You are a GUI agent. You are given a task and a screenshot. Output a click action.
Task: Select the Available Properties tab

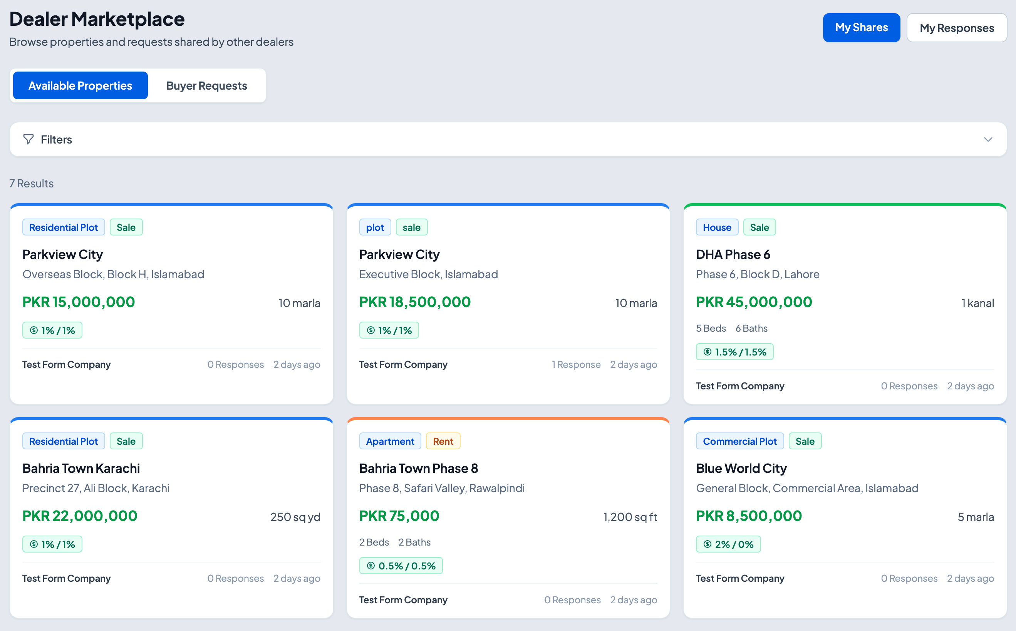(80, 85)
